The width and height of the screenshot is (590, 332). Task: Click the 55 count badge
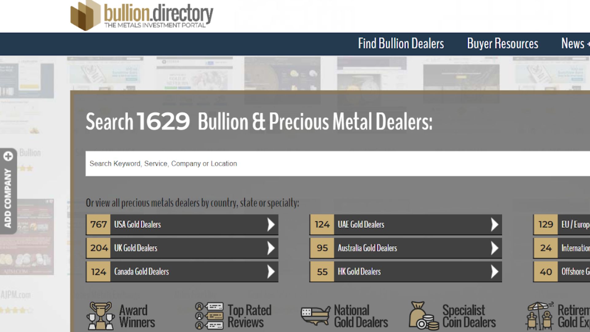coord(322,272)
